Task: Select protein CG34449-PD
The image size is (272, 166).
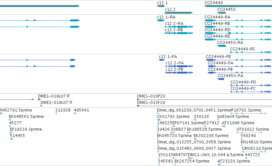Action: click(x=251, y=85)
